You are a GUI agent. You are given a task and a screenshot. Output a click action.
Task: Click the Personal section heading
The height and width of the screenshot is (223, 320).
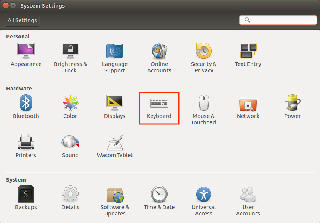coord(18,37)
